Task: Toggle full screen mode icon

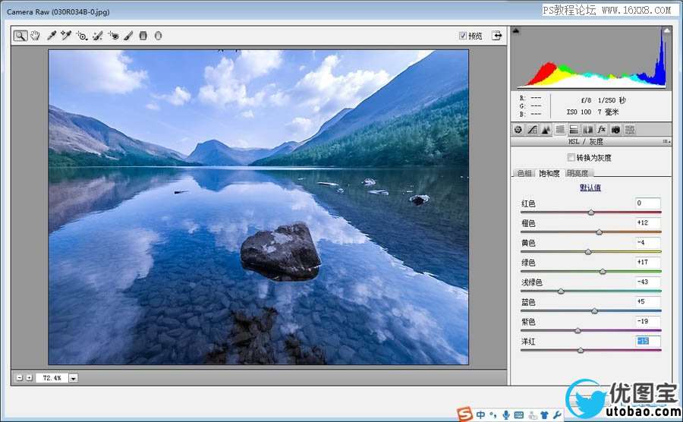Action: 496,36
